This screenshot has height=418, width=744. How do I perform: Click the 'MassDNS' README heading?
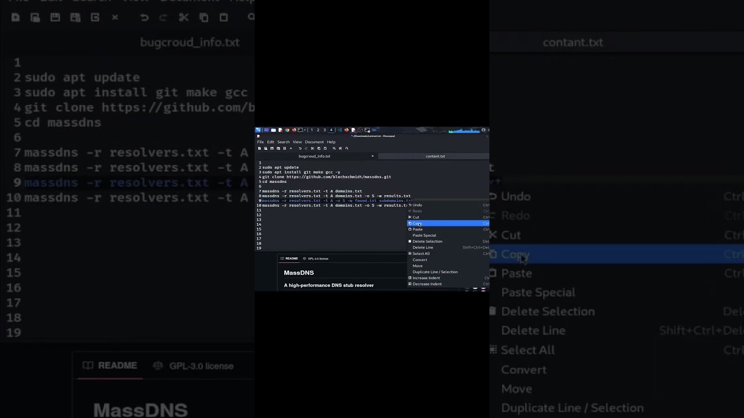[x=299, y=272]
